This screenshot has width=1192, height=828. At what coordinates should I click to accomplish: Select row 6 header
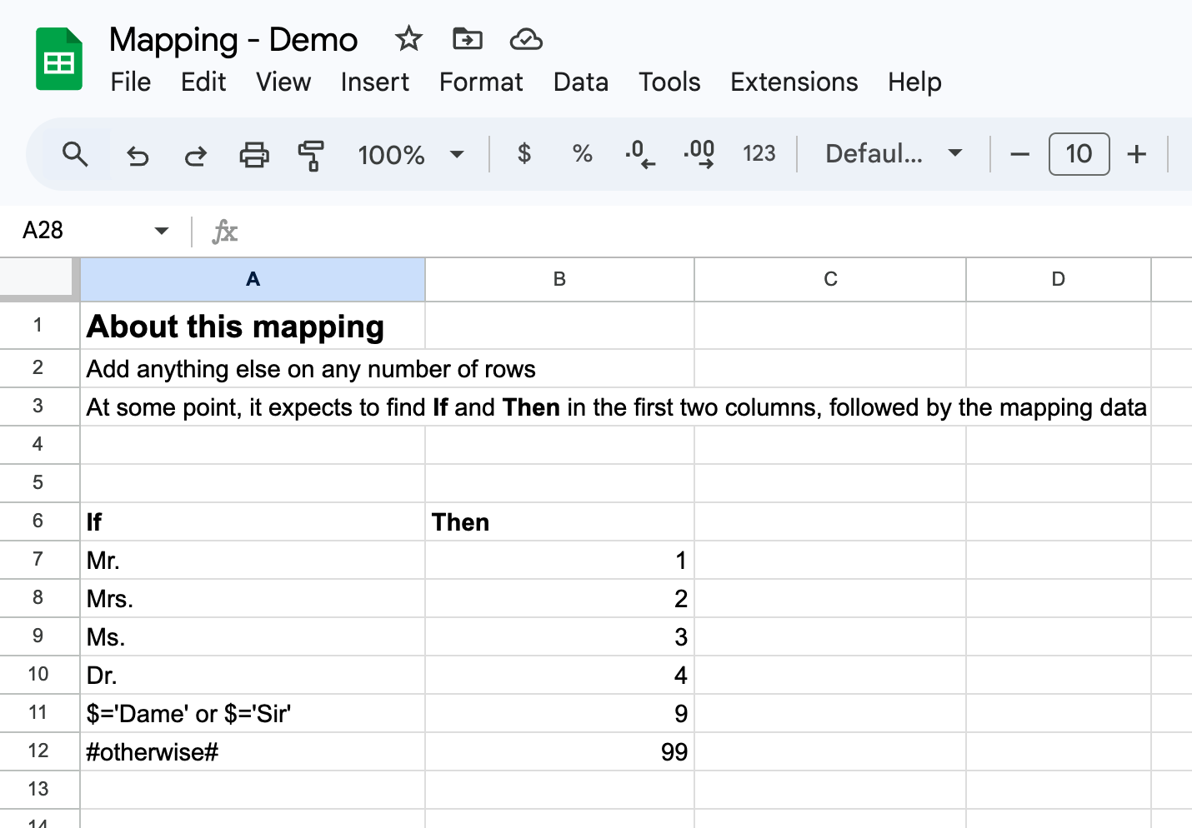pyautogui.click(x=39, y=521)
